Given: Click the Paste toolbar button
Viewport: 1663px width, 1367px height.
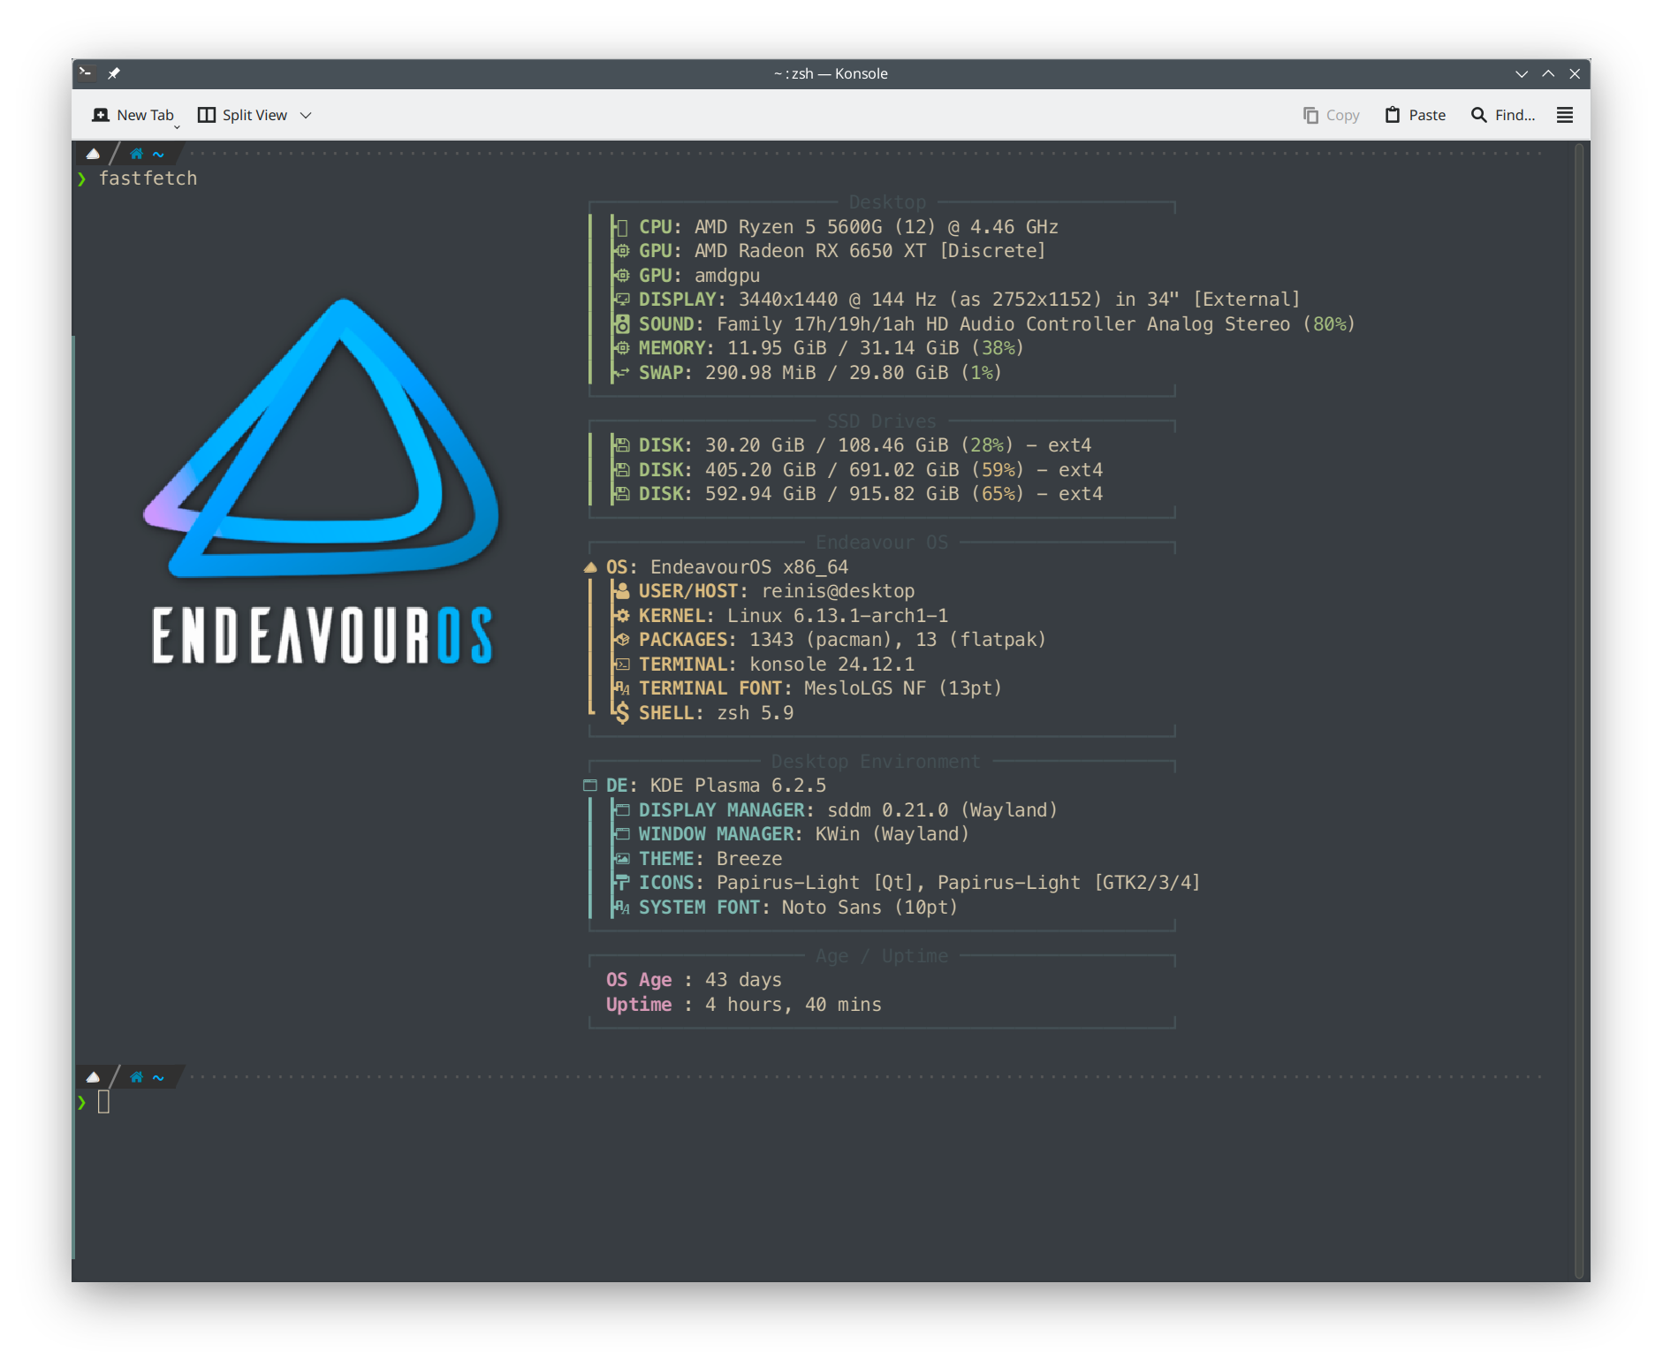Looking at the screenshot, I should 1415,115.
